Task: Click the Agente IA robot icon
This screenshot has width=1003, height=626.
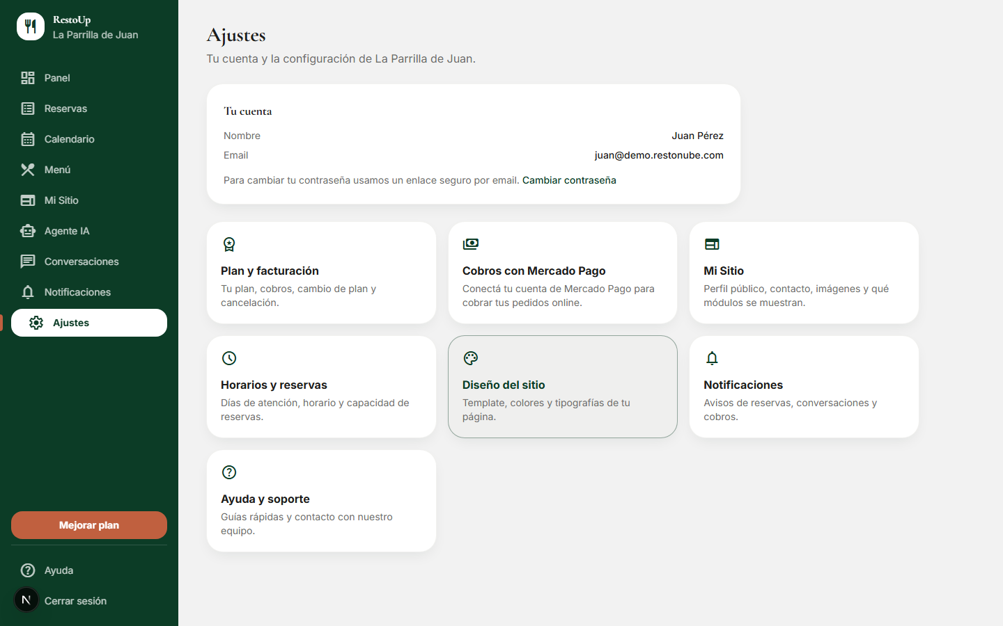Action: 28,231
